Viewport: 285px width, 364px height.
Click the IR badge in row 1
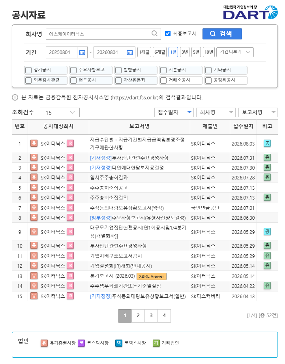[70, 144]
